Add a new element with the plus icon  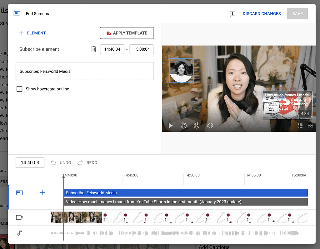click(42, 193)
